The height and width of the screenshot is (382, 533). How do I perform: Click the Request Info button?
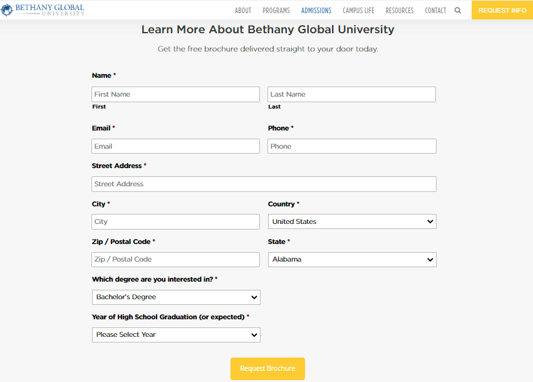502,10
